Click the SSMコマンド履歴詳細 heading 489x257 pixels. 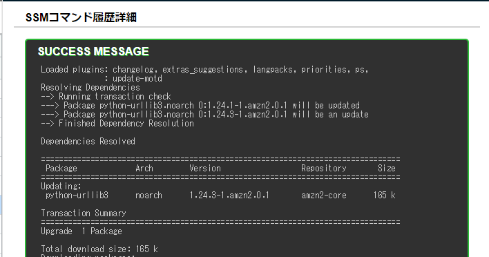pos(81,17)
